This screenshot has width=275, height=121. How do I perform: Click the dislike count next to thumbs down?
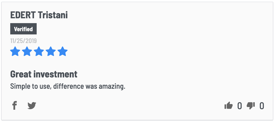pyautogui.click(x=262, y=106)
